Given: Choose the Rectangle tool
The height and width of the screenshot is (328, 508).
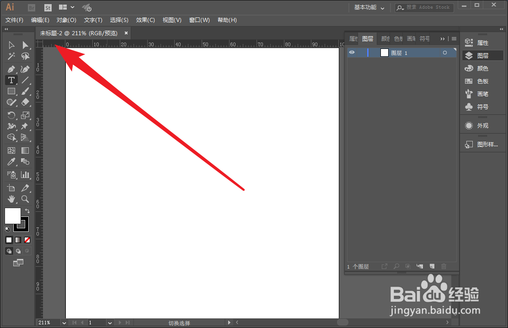Looking at the screenshot, I should pyautogui.click(x=11, y=91).
